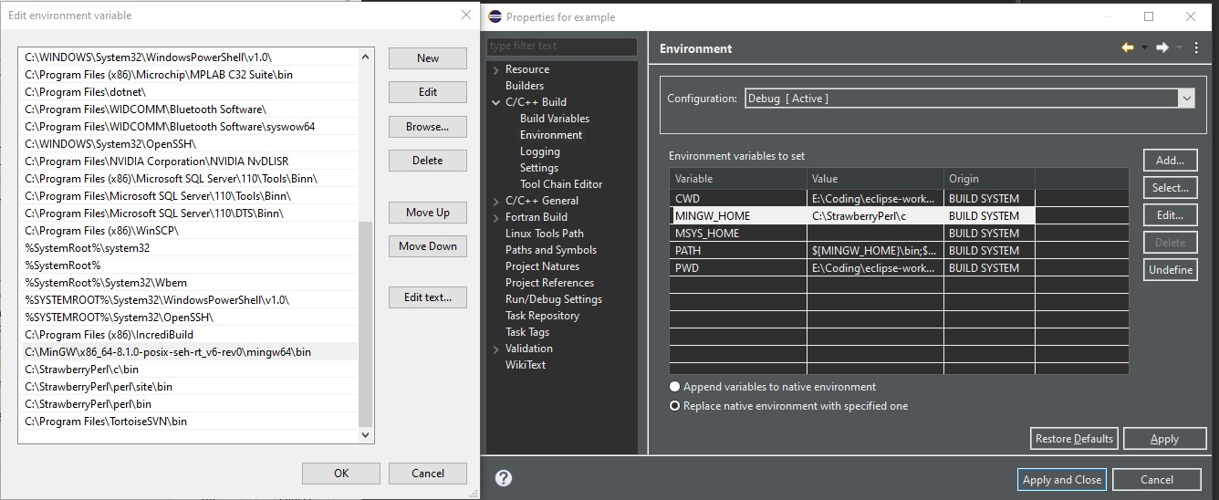The image size is (1219, 500).
Task: Collapse the C/C++ Build tree node
Action: (495, 102)
